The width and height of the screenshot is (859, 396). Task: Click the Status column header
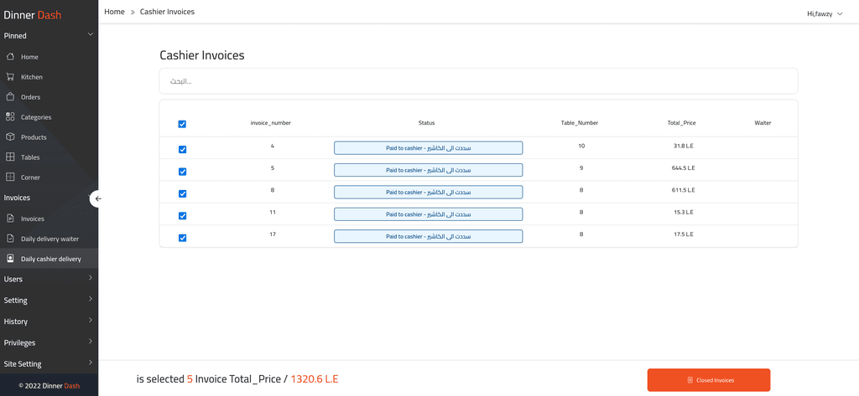[427, 123]
